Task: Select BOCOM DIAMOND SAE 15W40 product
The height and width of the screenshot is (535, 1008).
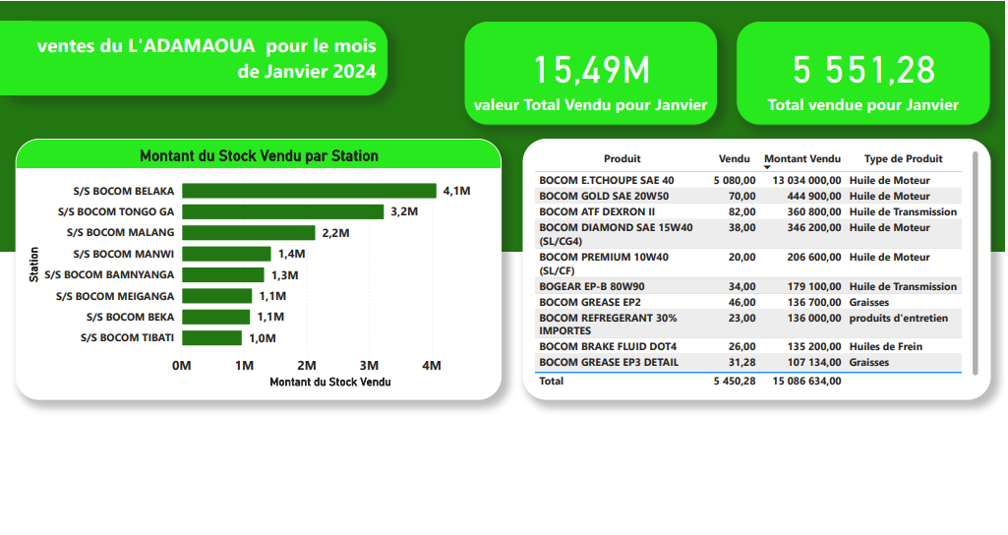Action: 616,234
